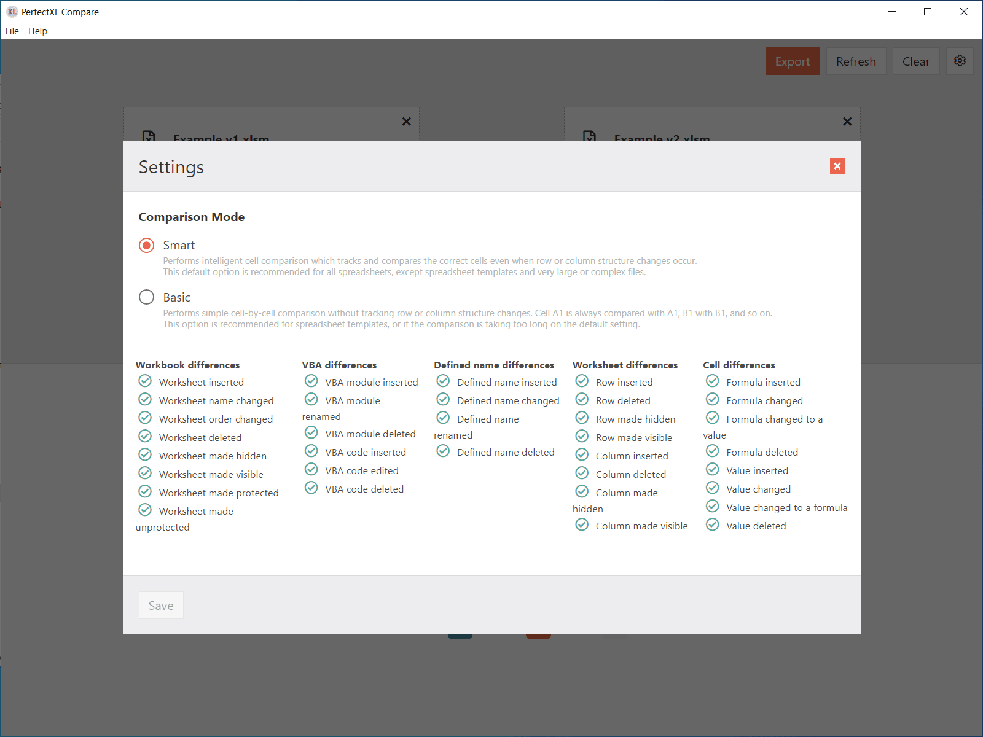
Task: Remove the Example v1 file with X
Action: tap(406, 122)
